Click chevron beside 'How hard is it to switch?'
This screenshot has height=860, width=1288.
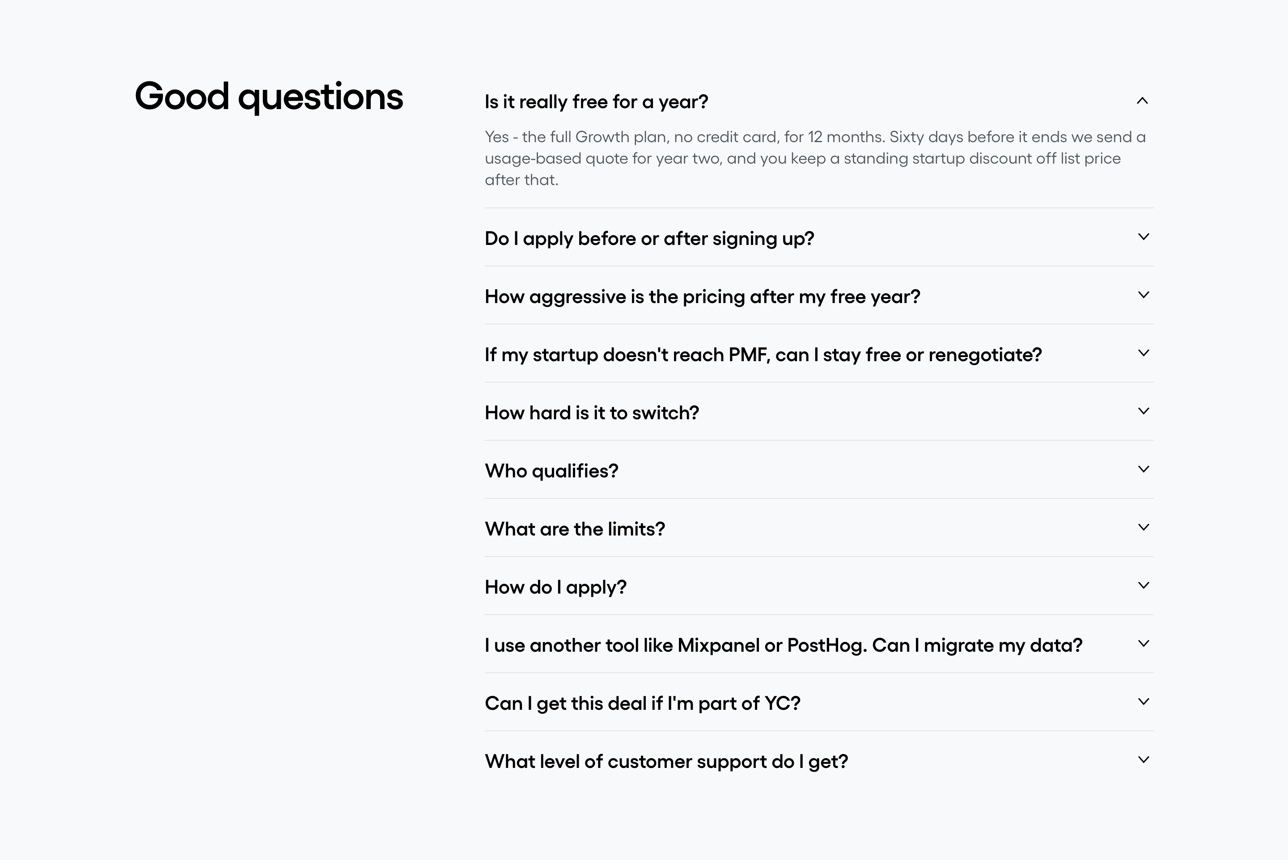(1143, 411)
